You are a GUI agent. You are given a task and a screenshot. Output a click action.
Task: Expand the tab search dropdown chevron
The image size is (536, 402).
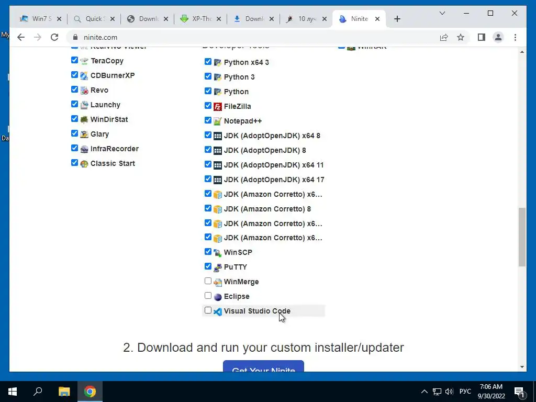point(442,13)
